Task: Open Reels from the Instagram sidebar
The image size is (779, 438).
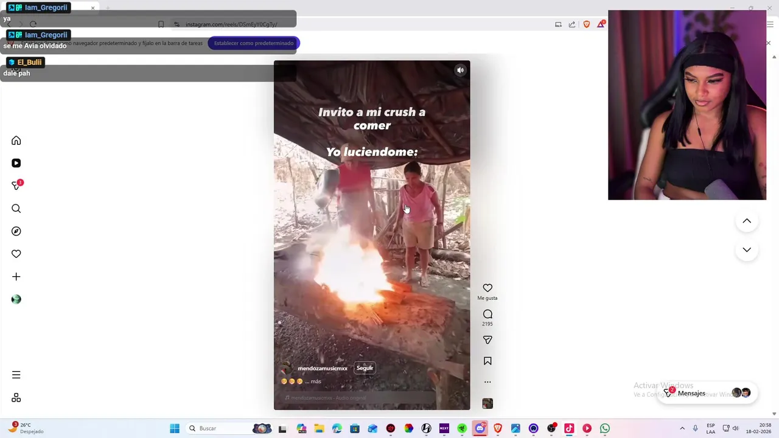Action: coord(16,163)
